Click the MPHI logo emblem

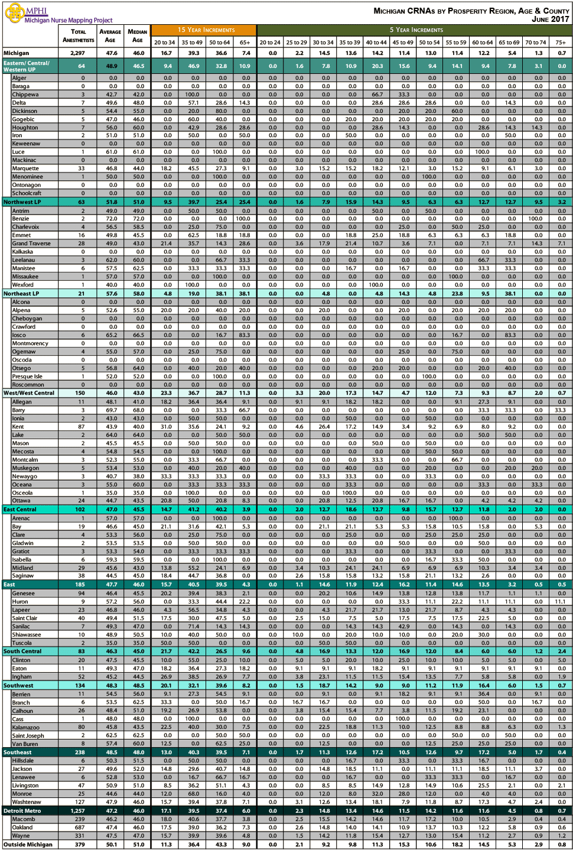pyautogui.click(x=14, y=13)
